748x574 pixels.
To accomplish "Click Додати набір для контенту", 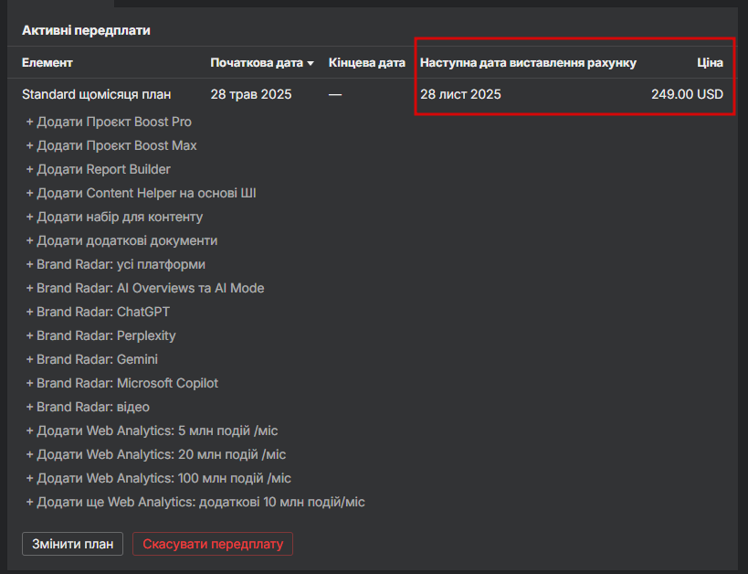I will point(115,217).
